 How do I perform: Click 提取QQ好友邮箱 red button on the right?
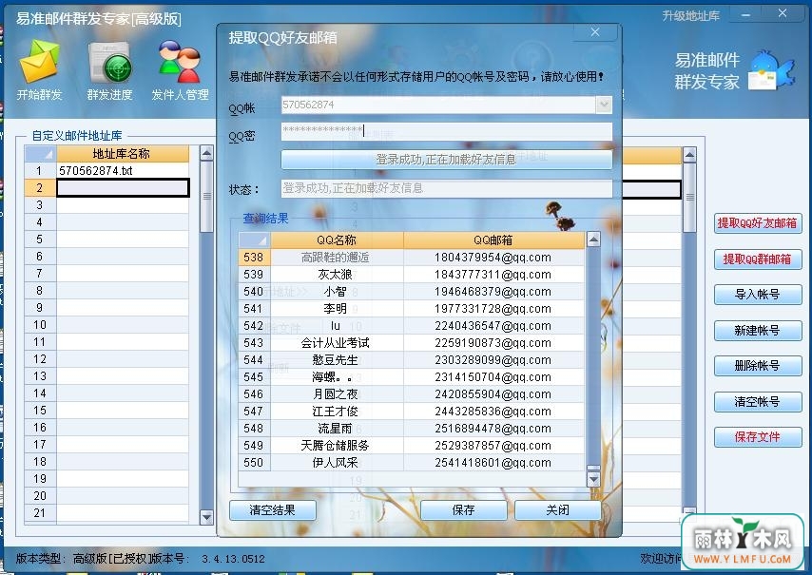click(758, 223)
